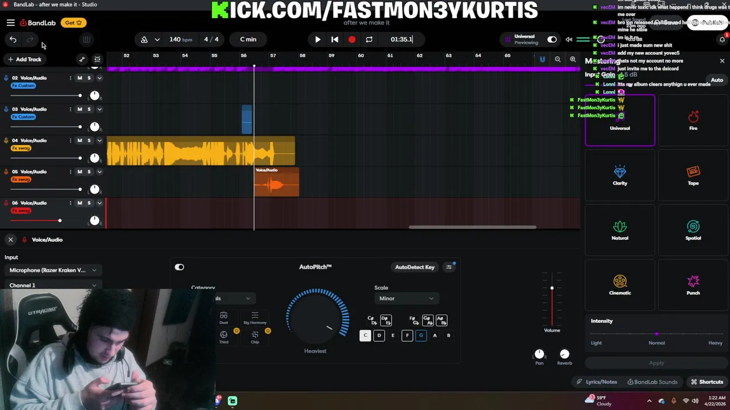Screen dimensions: 730x410
Task: Click the red record button
Action: pyautogui.click(x=352, y=39)
